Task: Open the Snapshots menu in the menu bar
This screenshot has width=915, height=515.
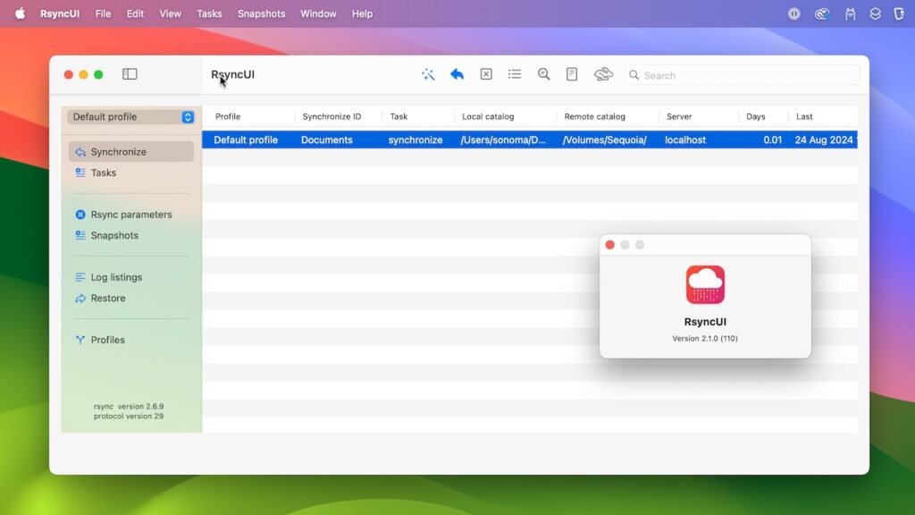Action: click(261, 13)
